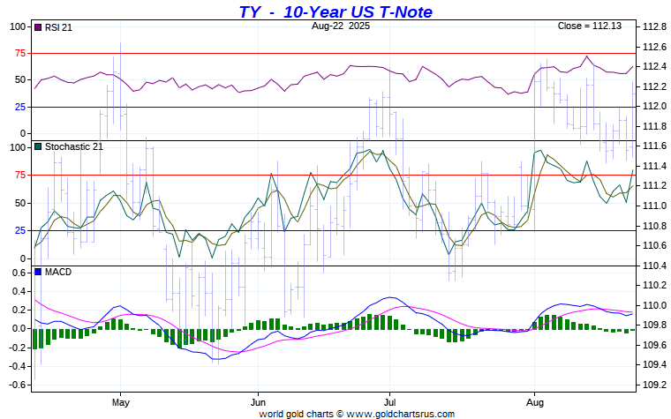Click the 112.8 price axis value
The height and width of the screenshot is (419, 671).
(x=654, y=27)
